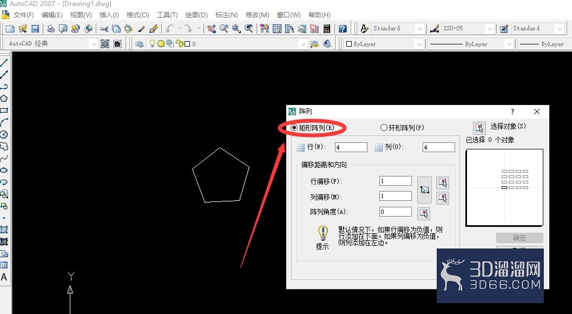Select the Rectangle draw tool
Viewport: 572px width, 314px height.
pyautogui.click(x=4, y=110)
